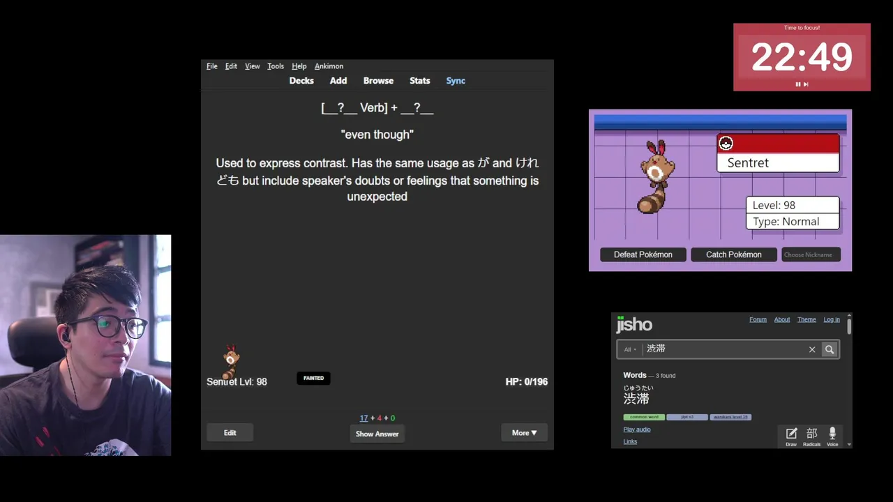
Task: Click the webcam video overlay
Action: pos(85,345)
